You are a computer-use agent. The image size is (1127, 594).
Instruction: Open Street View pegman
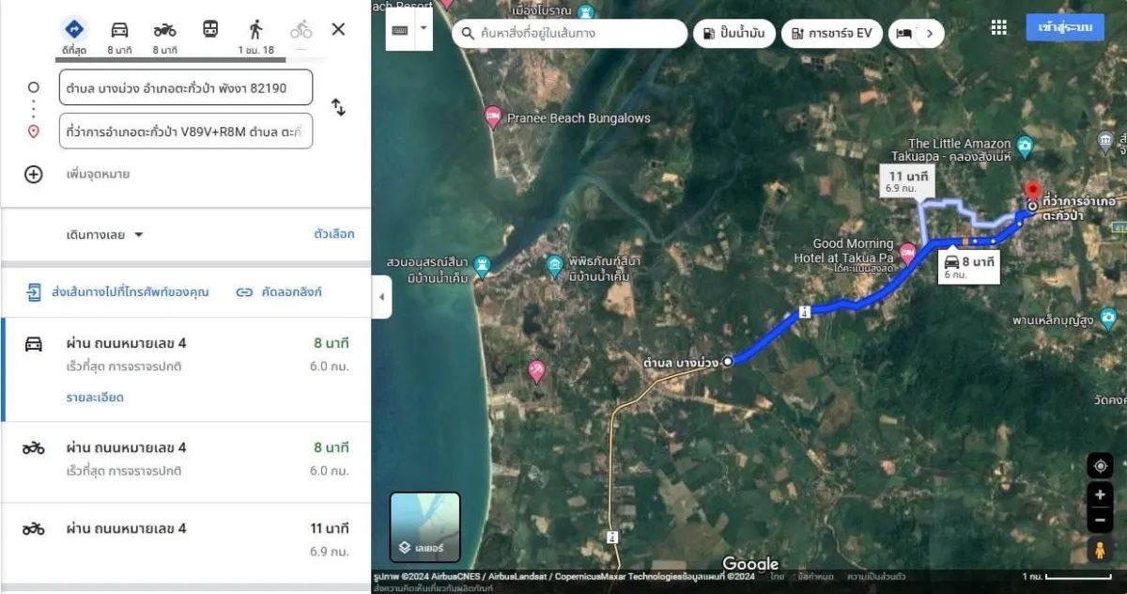click(x=1100, y=549)
